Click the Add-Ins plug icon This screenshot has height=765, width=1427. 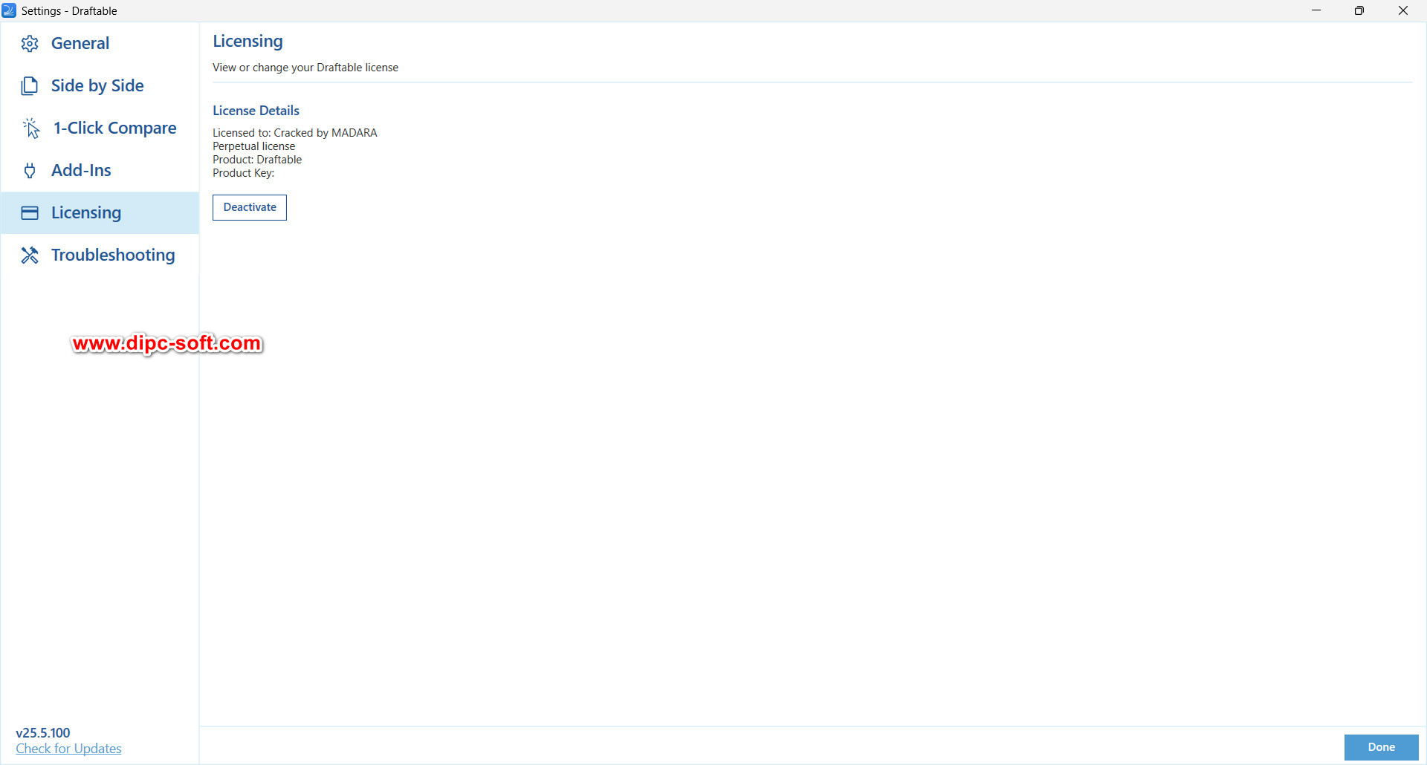coord(30,171)
